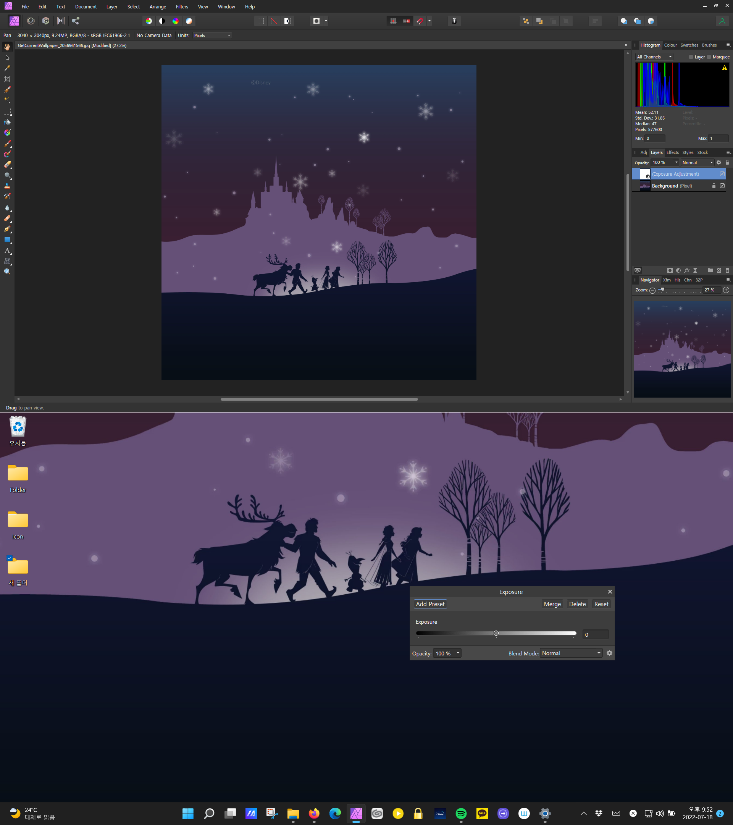
Task: Click Add Preset in Exposure dialog
Action: [x=430, y=604]
